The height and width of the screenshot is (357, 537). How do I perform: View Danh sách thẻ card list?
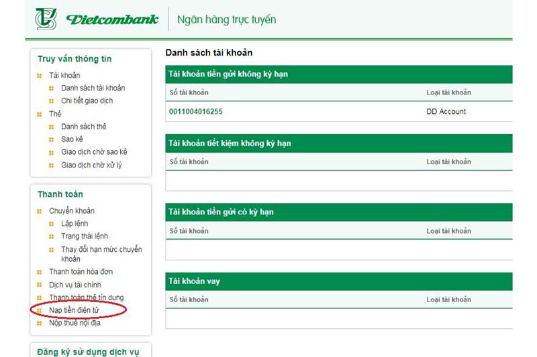[x=83, y=127]
